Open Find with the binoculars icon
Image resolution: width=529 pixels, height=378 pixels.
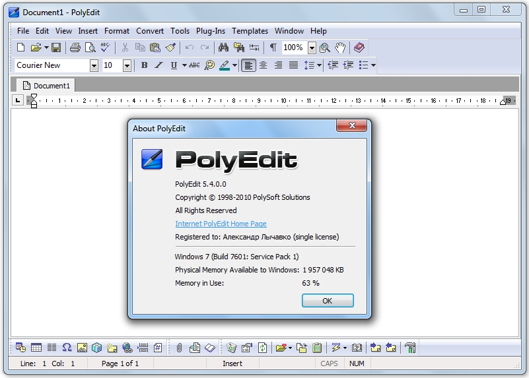coord(223,47)
